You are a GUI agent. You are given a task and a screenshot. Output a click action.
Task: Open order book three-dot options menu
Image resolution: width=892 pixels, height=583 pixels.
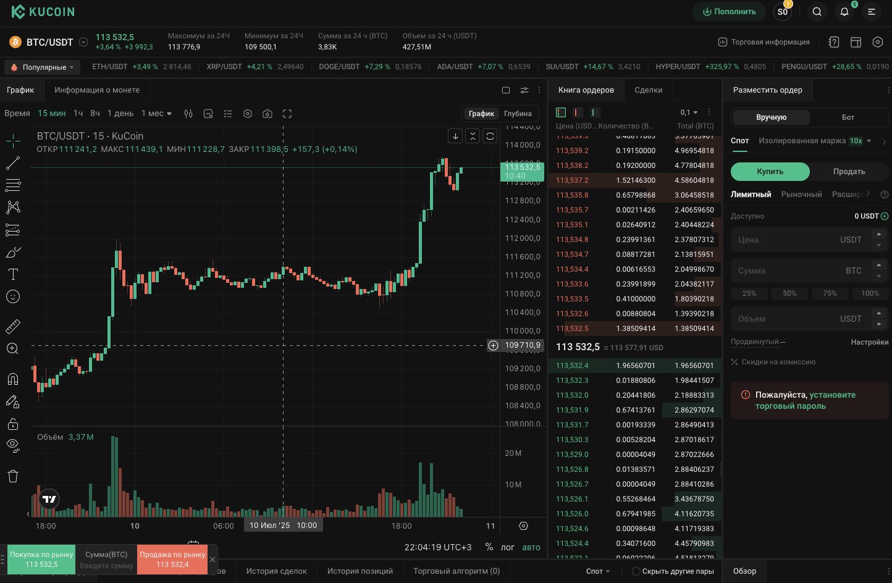click(709, 112)
